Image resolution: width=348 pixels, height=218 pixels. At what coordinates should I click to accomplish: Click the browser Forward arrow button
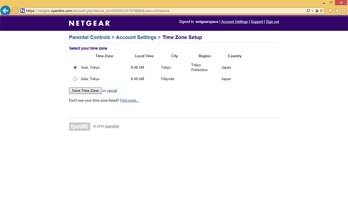pos(15,10)
